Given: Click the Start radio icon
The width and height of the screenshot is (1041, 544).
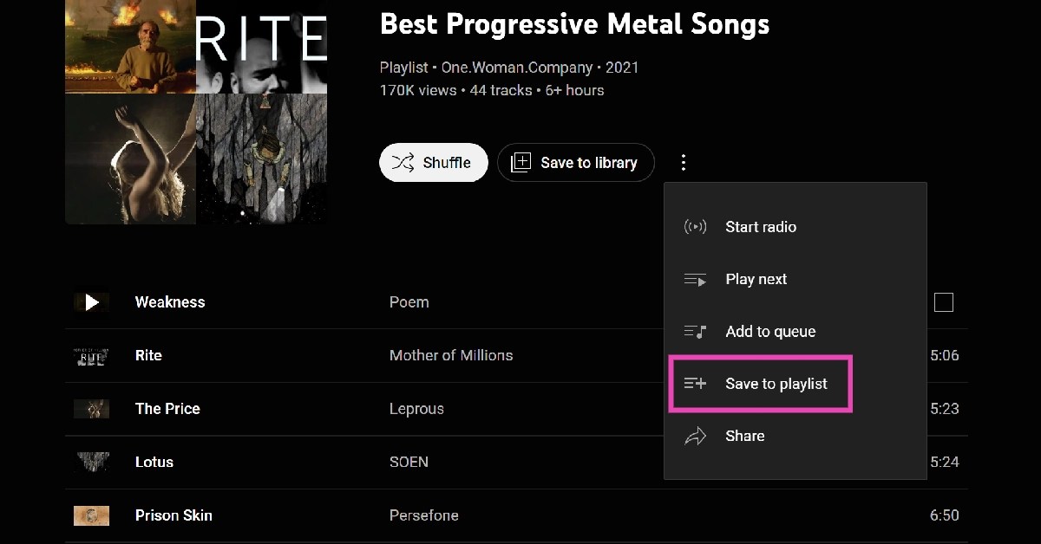Looking at the screenshot, I should click(x=696, y=226).
